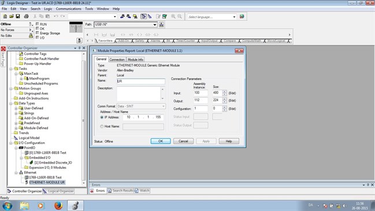
Task: Click the Find Previous toolbar icon
Action: (x=122, y=16)
